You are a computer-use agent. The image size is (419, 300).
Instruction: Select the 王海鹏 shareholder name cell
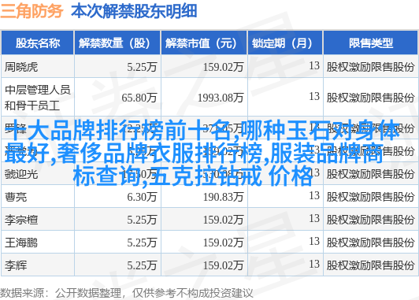pos(21,243)
